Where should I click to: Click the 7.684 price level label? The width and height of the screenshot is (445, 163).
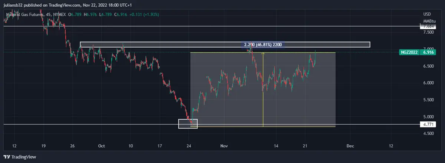428,26
